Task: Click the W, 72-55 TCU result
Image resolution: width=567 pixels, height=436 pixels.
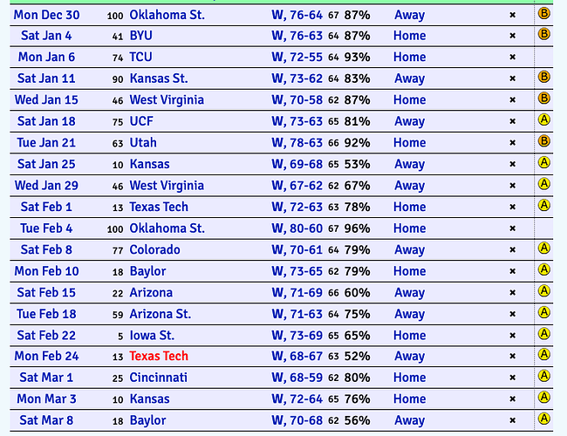Action: (297, 58)
